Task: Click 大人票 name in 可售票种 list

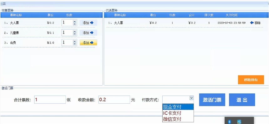Action: [x=14, y=23]
